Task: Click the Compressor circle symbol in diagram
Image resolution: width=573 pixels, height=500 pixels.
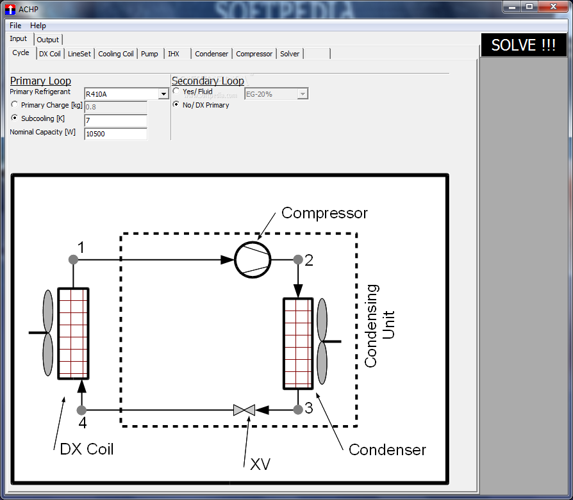Action: coord(253,259)
